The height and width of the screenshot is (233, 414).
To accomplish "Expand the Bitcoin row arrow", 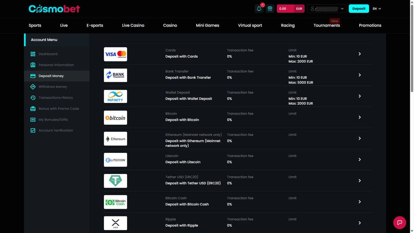I will 359,117.
